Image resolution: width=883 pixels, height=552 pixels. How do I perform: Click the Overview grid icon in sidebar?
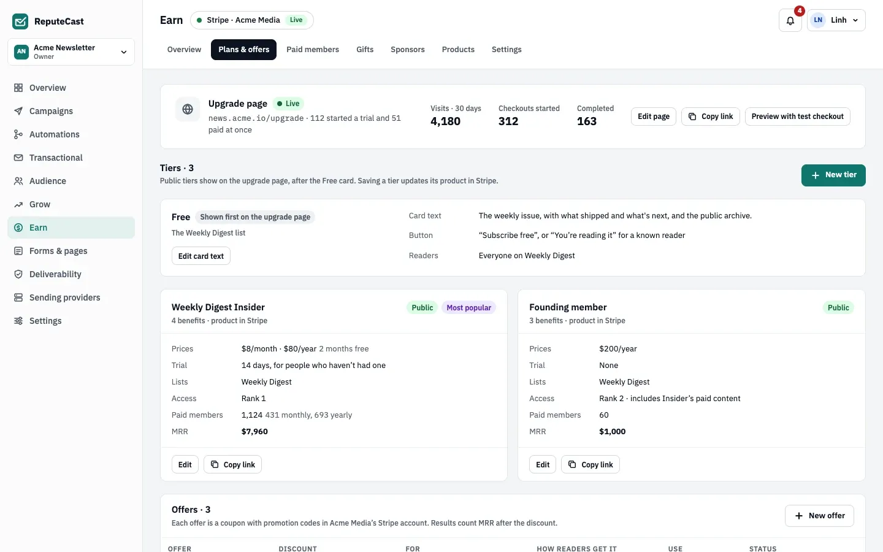18,88
